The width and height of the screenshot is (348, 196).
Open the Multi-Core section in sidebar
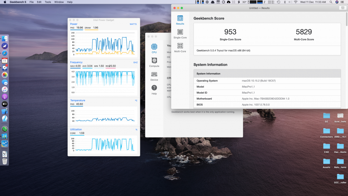pyautogui.click(x=180, y=47)
